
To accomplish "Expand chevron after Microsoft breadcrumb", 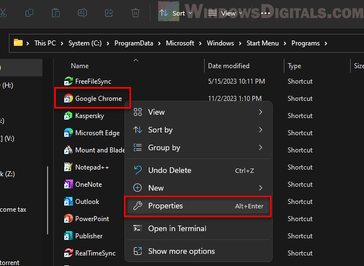I will click(200, 43).
